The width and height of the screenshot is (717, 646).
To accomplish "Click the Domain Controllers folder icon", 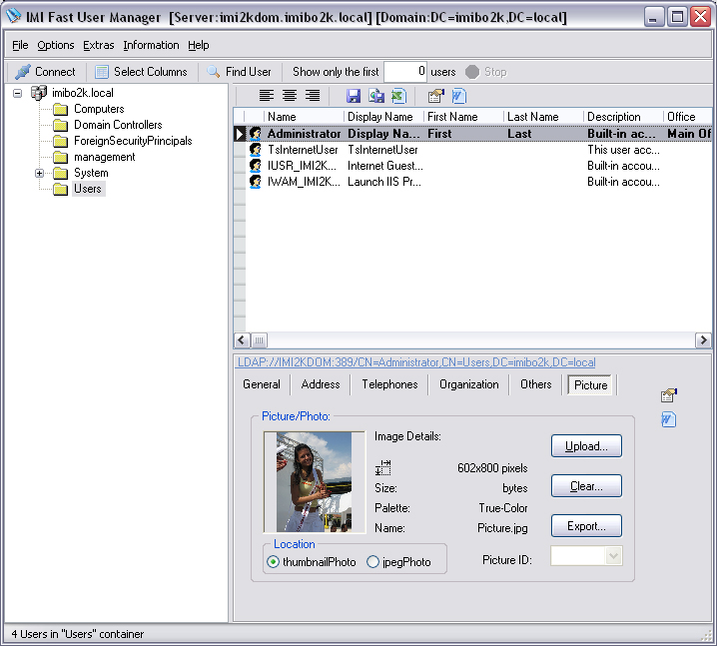I will pos(60,125).
